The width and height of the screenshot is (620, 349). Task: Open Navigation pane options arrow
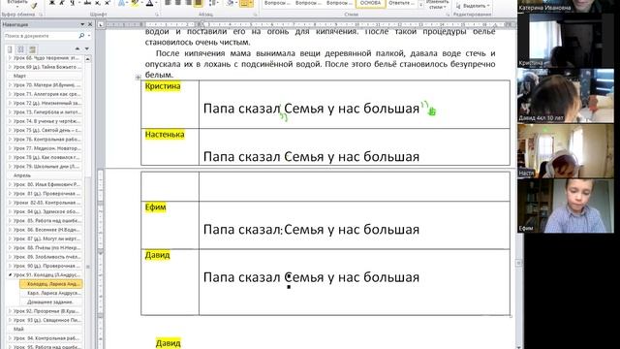coord(82,24)
